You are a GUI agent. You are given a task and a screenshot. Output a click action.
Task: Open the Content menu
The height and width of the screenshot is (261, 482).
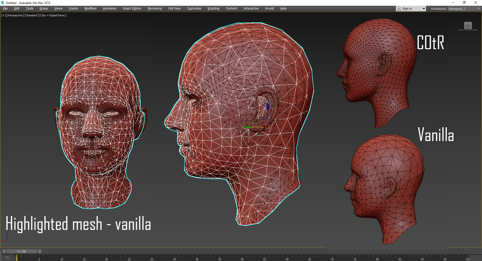click(x=231, y=9)
